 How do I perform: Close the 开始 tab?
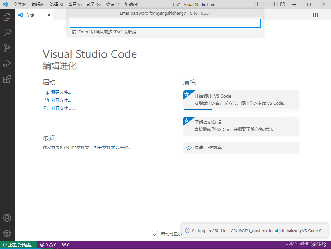pyautogui.click(x=49, y=15)
